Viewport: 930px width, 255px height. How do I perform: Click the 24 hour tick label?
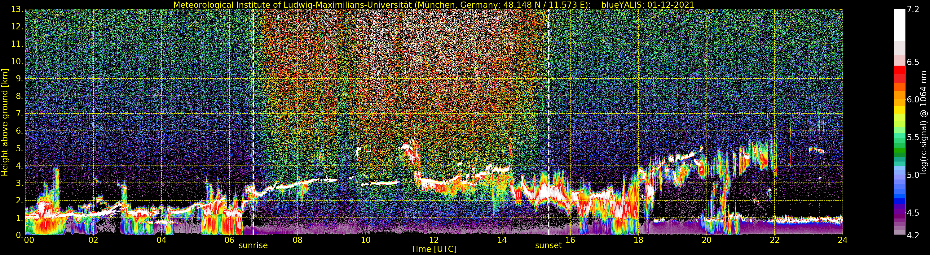click(x=842, y=240)
